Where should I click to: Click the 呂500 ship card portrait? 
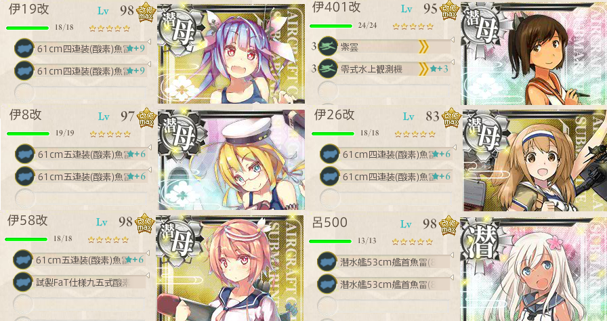pyautogui.click(x=534, y=269)
